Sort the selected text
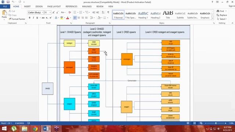The width and height of the screenshot is (235, 132). (103, 12)
